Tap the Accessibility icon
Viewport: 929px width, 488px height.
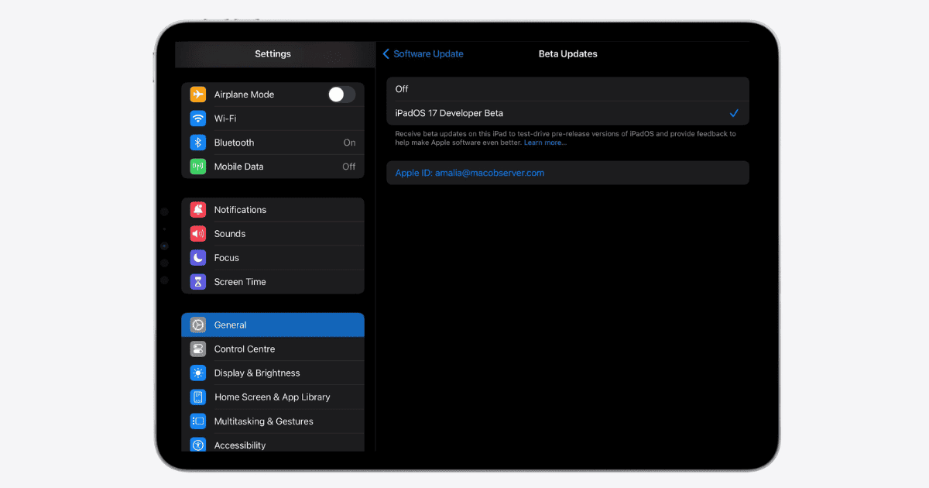(198, 445)
